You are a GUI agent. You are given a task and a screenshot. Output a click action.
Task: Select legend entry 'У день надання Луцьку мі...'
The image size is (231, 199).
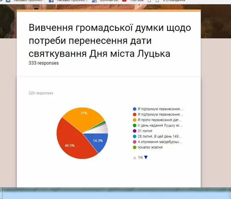(160, 125)
